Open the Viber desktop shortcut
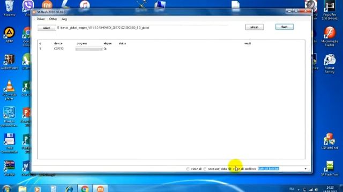343x192 pixels. [x=28, y=6]
